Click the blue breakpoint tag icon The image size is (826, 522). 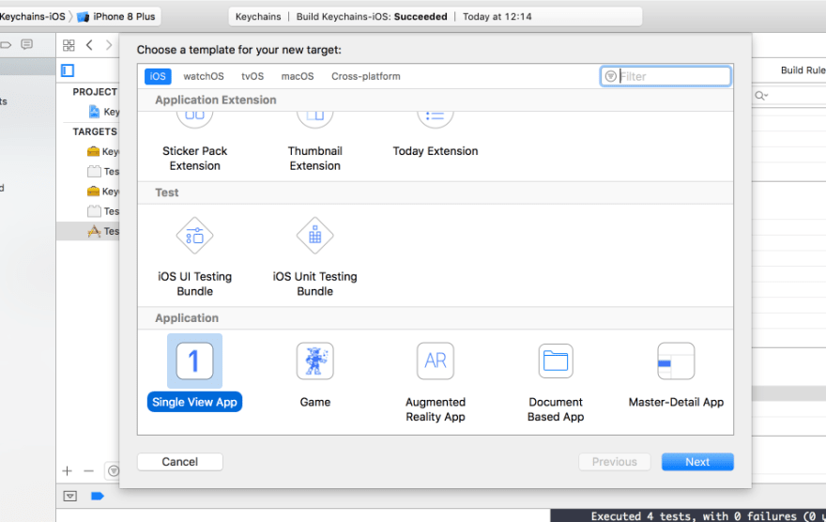(98, 497)
